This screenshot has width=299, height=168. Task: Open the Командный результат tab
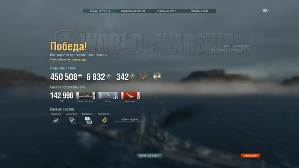click(133, 11)
